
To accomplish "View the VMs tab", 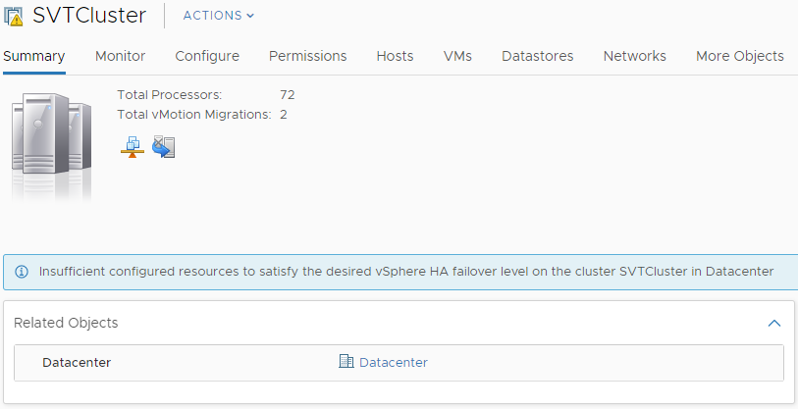I will point(457,56).
